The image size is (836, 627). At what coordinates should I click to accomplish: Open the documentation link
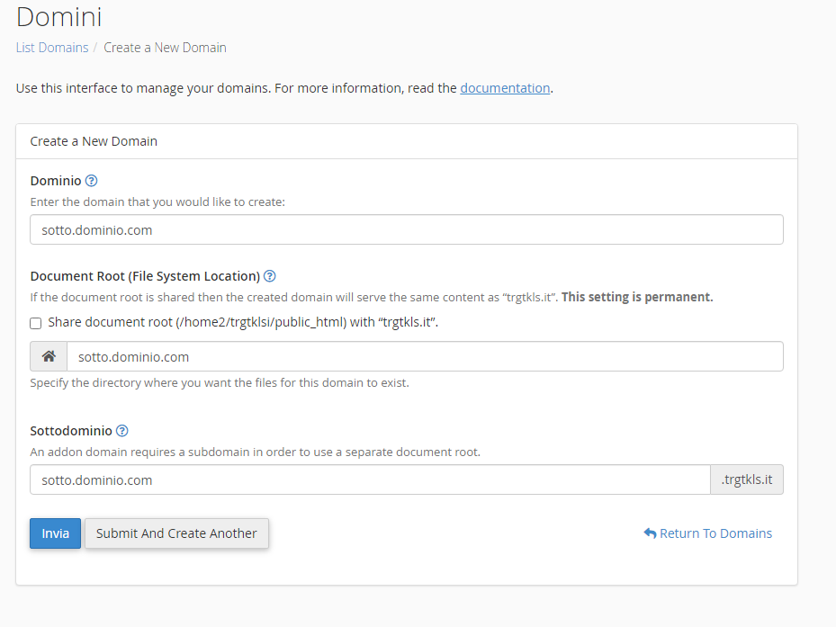505,88
